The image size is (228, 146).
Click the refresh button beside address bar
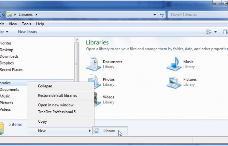coord(162,15)
